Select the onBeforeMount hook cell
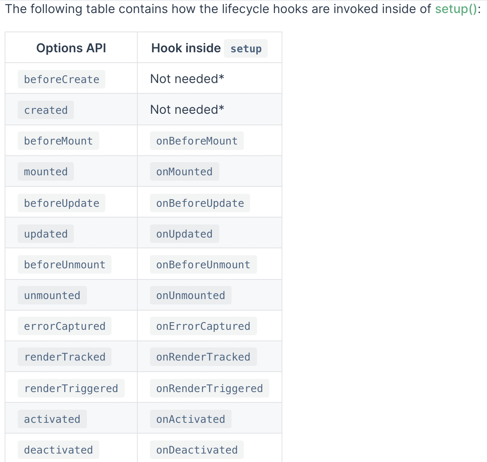The image size is (487, 462). tap(197, 141)
